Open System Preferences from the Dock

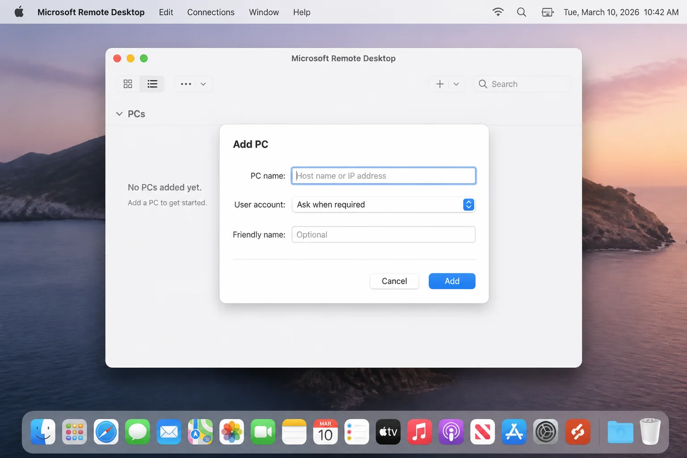[x=546, y=432]
